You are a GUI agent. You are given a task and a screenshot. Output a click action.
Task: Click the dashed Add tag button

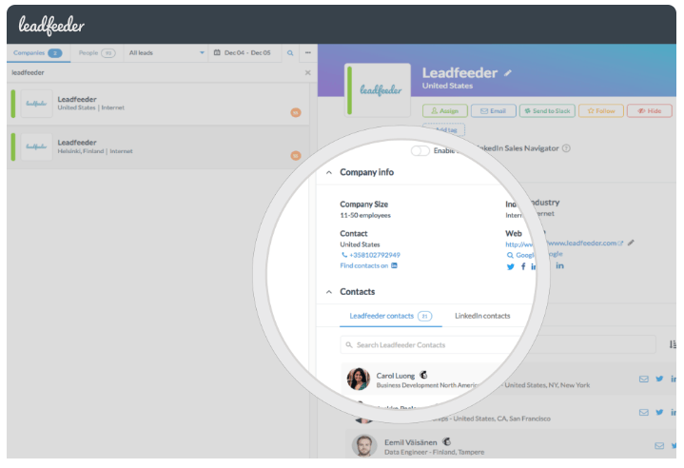(x=443, y=129)
